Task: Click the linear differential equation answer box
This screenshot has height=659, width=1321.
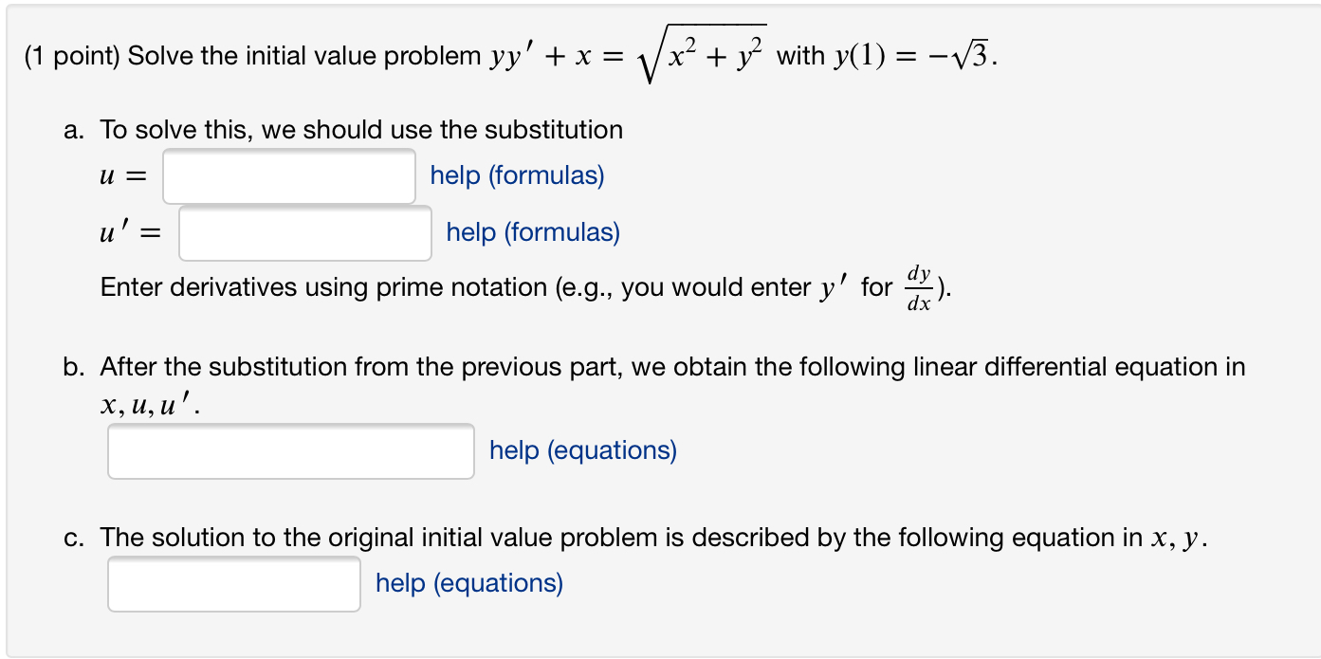Action: pyautogui.click(x=290, y=449)
